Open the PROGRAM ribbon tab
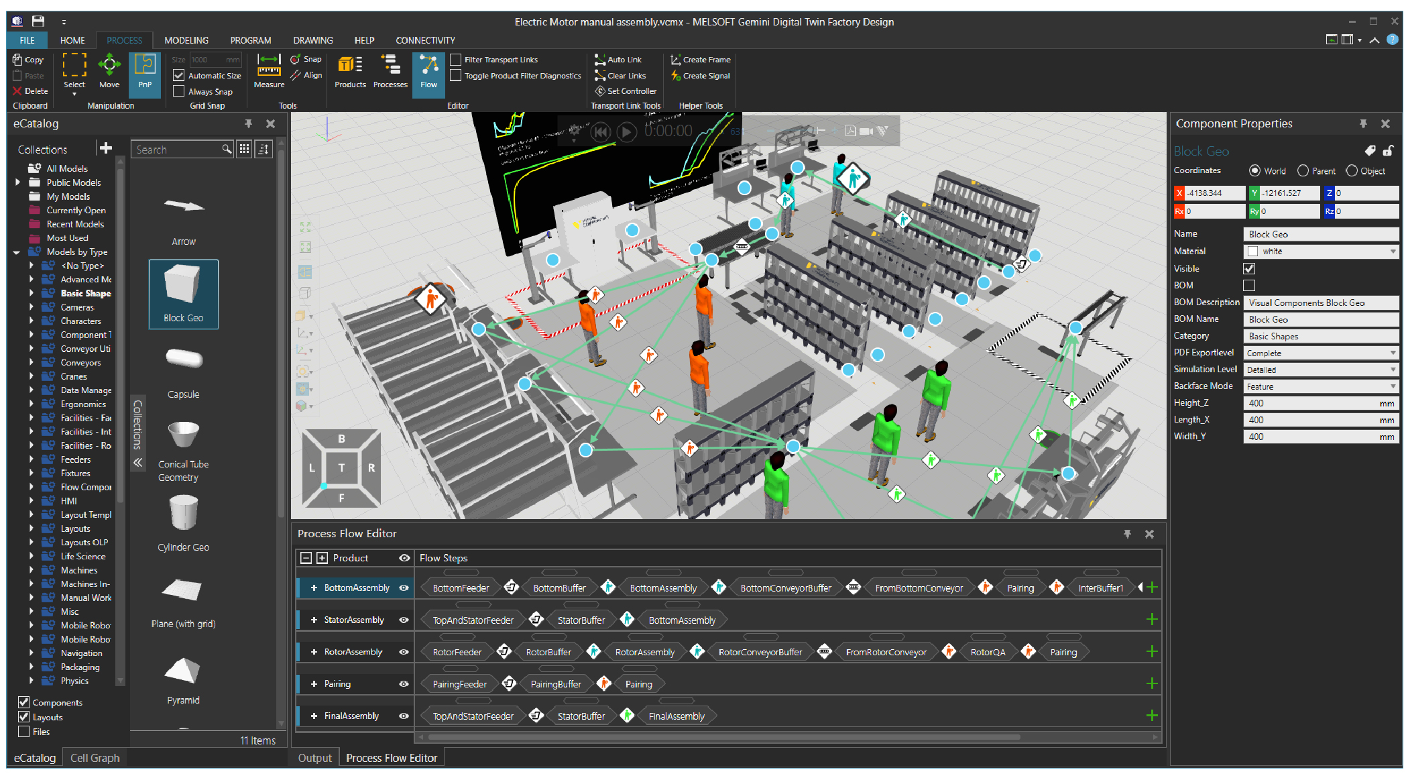1408x778 pixels. tap(251, 40)
